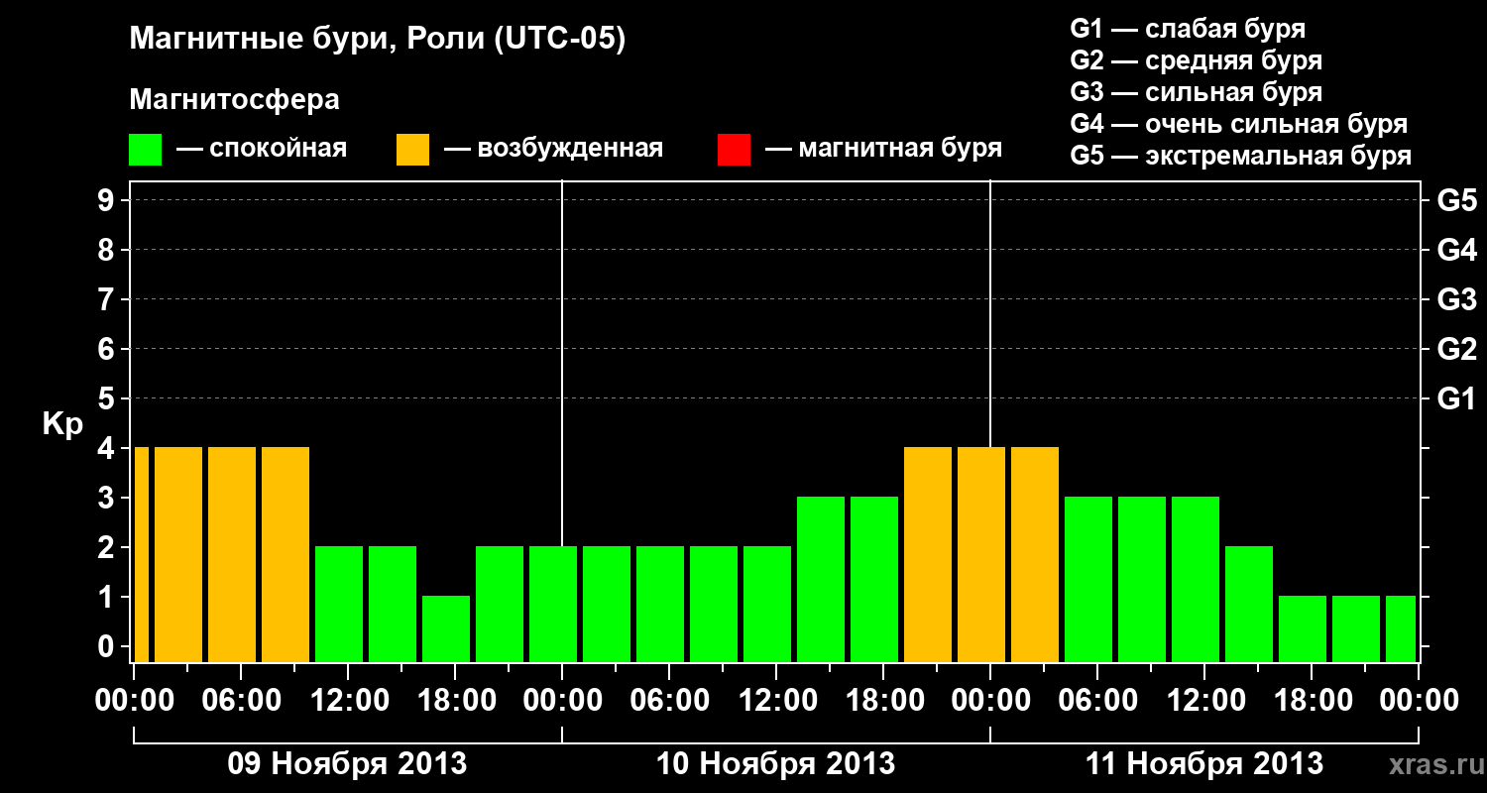Select the '— спокойная' legend label
Viewport: 1487px width, 793px height.
click(262, 150)
